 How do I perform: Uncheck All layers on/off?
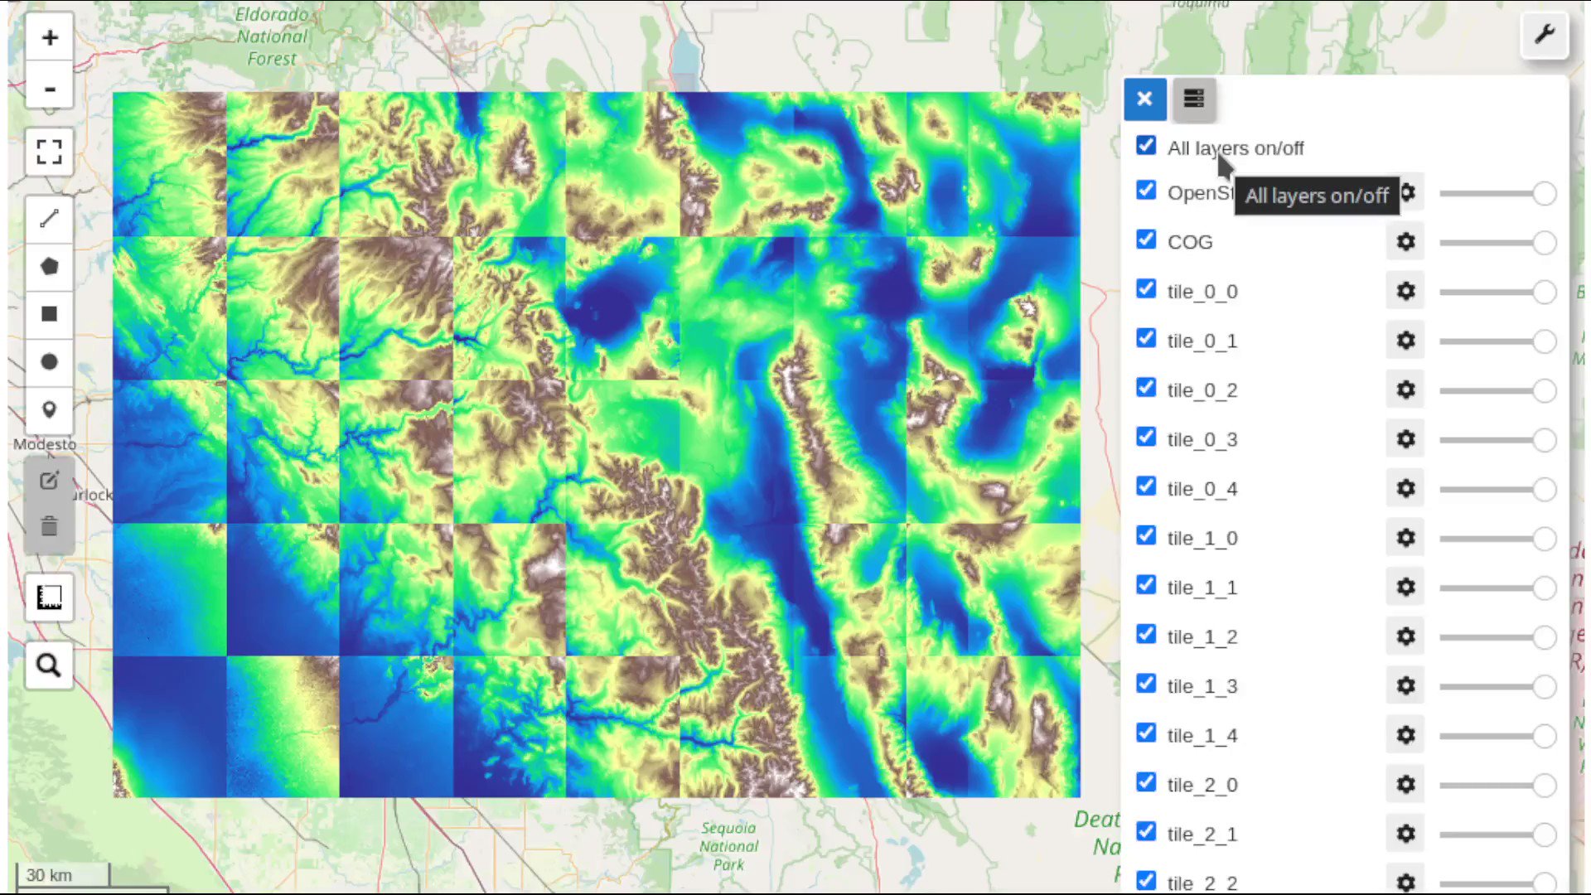[1145, 145]
